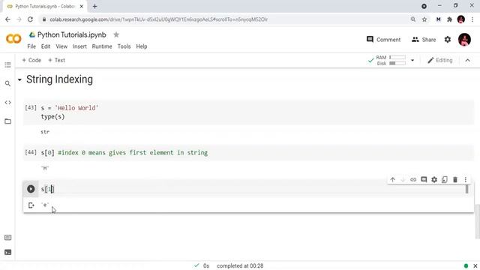480x270 pixels.
Task: Click the 'e' output text
Action: point(45,205)
